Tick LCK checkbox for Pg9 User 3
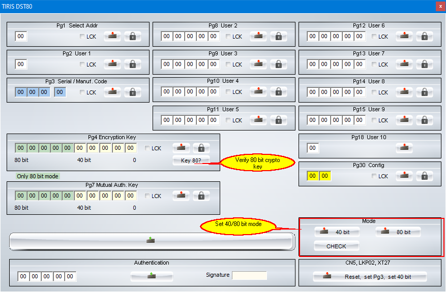The image size is (446, 292). coord(228,64)
